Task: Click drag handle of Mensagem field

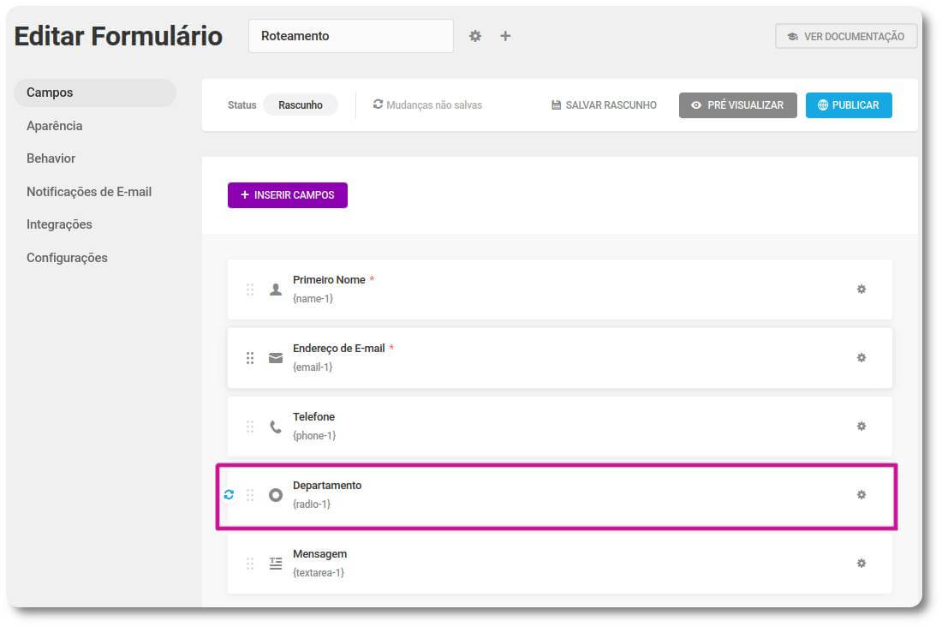Action: click(250, 564)
